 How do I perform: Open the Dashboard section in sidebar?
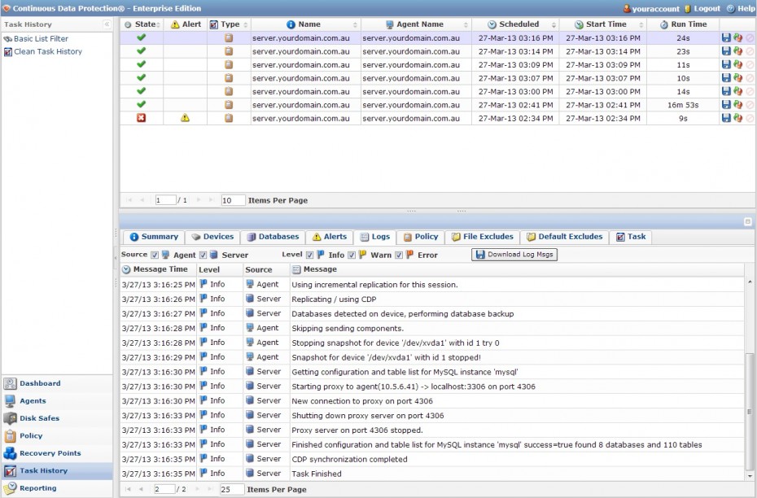(38, 382)
